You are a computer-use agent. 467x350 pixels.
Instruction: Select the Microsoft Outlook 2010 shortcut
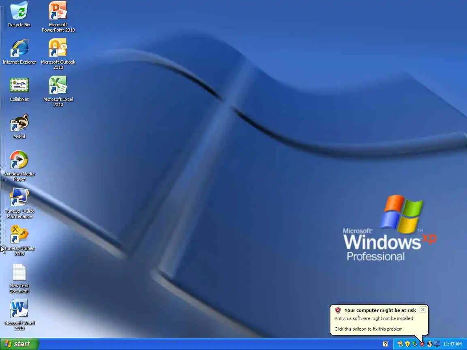(58, 54)
